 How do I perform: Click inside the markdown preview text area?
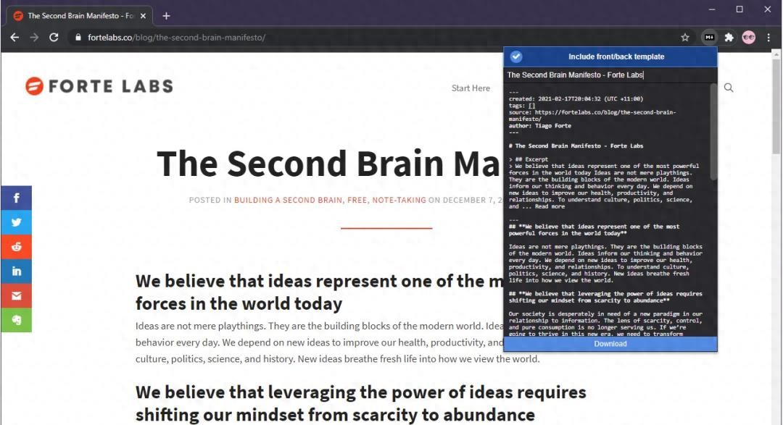(x=607, y=209)
